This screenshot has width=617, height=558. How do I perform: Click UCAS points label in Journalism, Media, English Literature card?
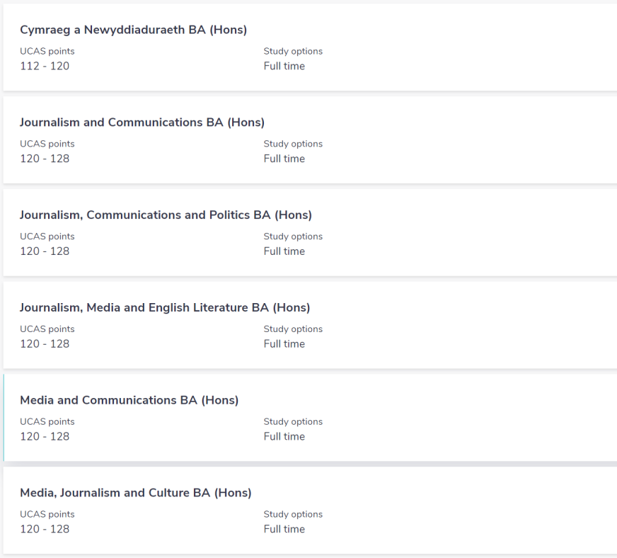pyautogui.click(x=47, y=329)
